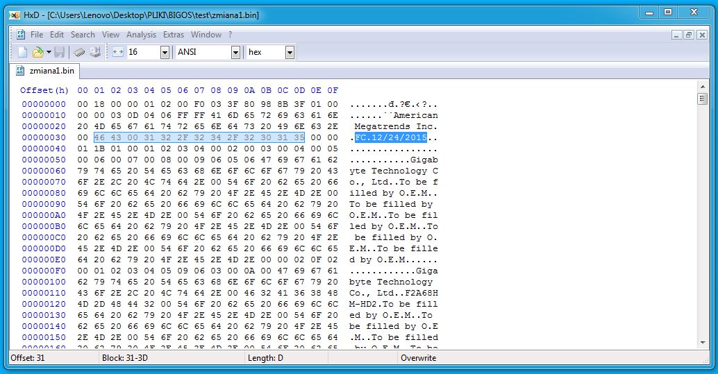Open the ANSI character set dropdown
718x374 pixels.
(235, 52)
